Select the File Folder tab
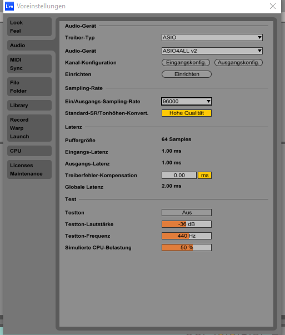285x335 pixels. pyautogui.click(x=29, y=87)
